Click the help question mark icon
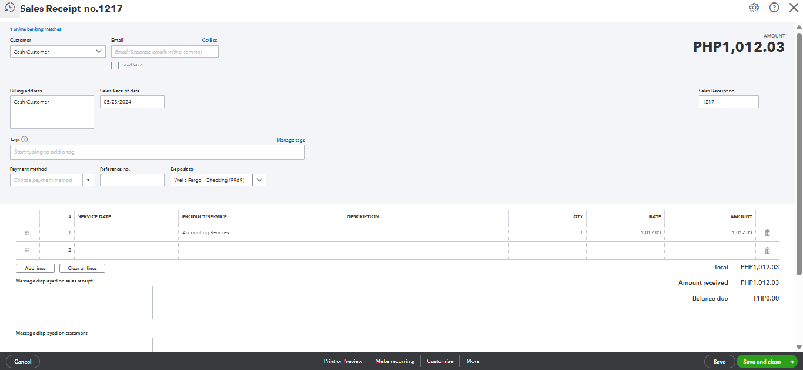Screen dimensions: 803x370 774,8
